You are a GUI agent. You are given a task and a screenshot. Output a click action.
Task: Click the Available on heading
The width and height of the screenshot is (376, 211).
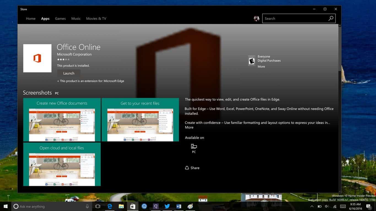[x=194, y=138]
